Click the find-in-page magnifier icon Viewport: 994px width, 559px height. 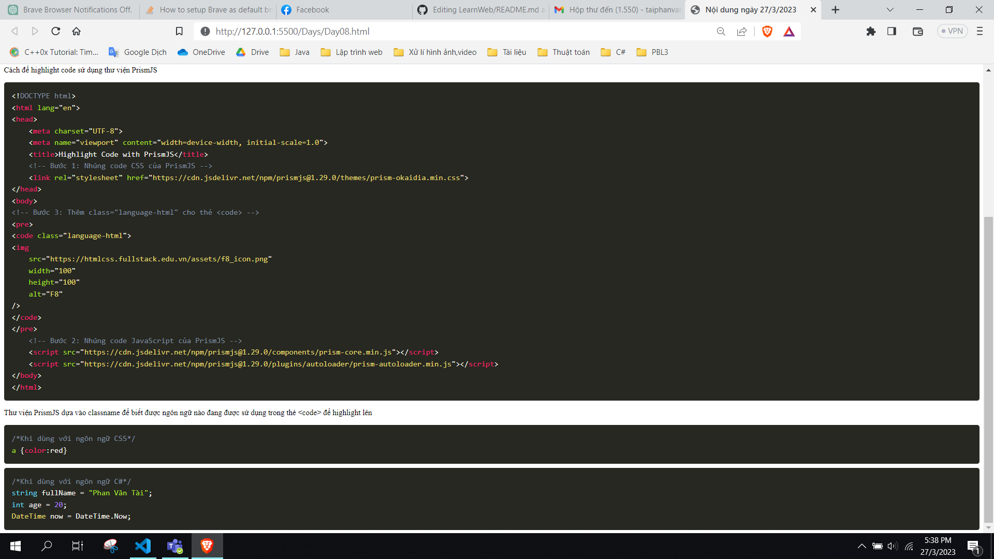(721, 32)
